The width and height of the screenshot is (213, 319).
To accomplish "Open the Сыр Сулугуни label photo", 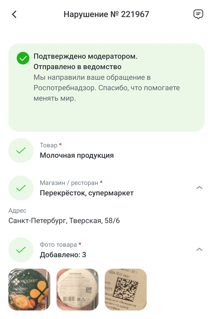I will (x=78, y=290).
